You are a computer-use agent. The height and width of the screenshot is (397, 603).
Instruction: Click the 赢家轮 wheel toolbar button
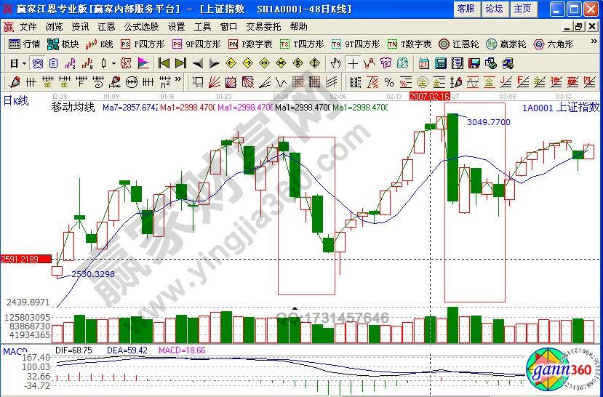pyautogui.click(x=508, y=44)
